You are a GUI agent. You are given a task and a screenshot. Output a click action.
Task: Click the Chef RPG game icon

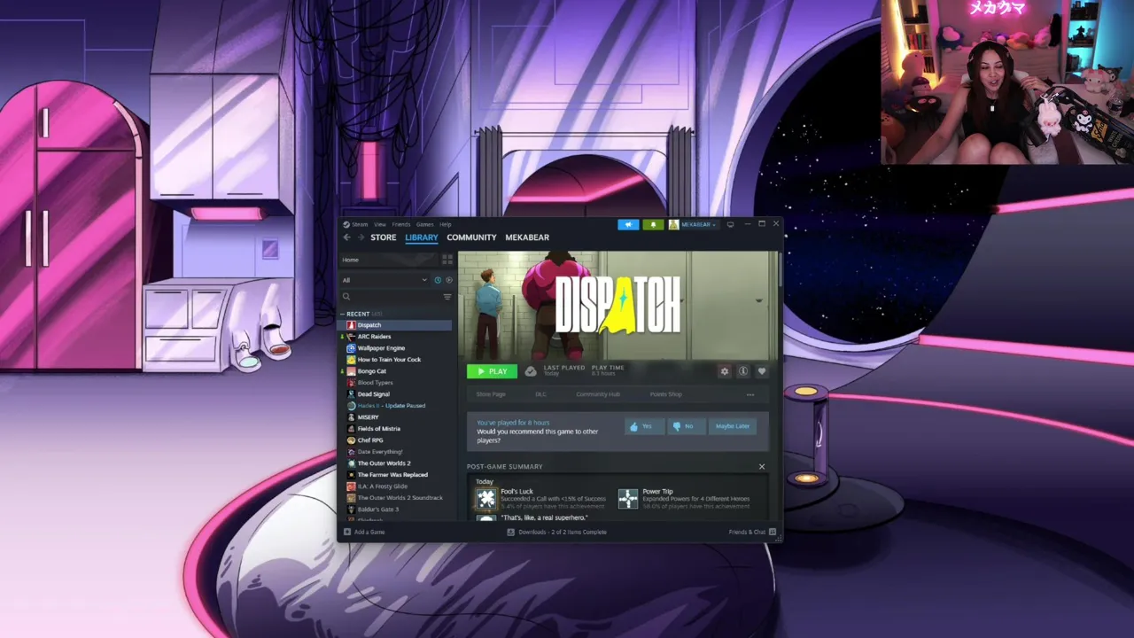click(x=351, y=440)
